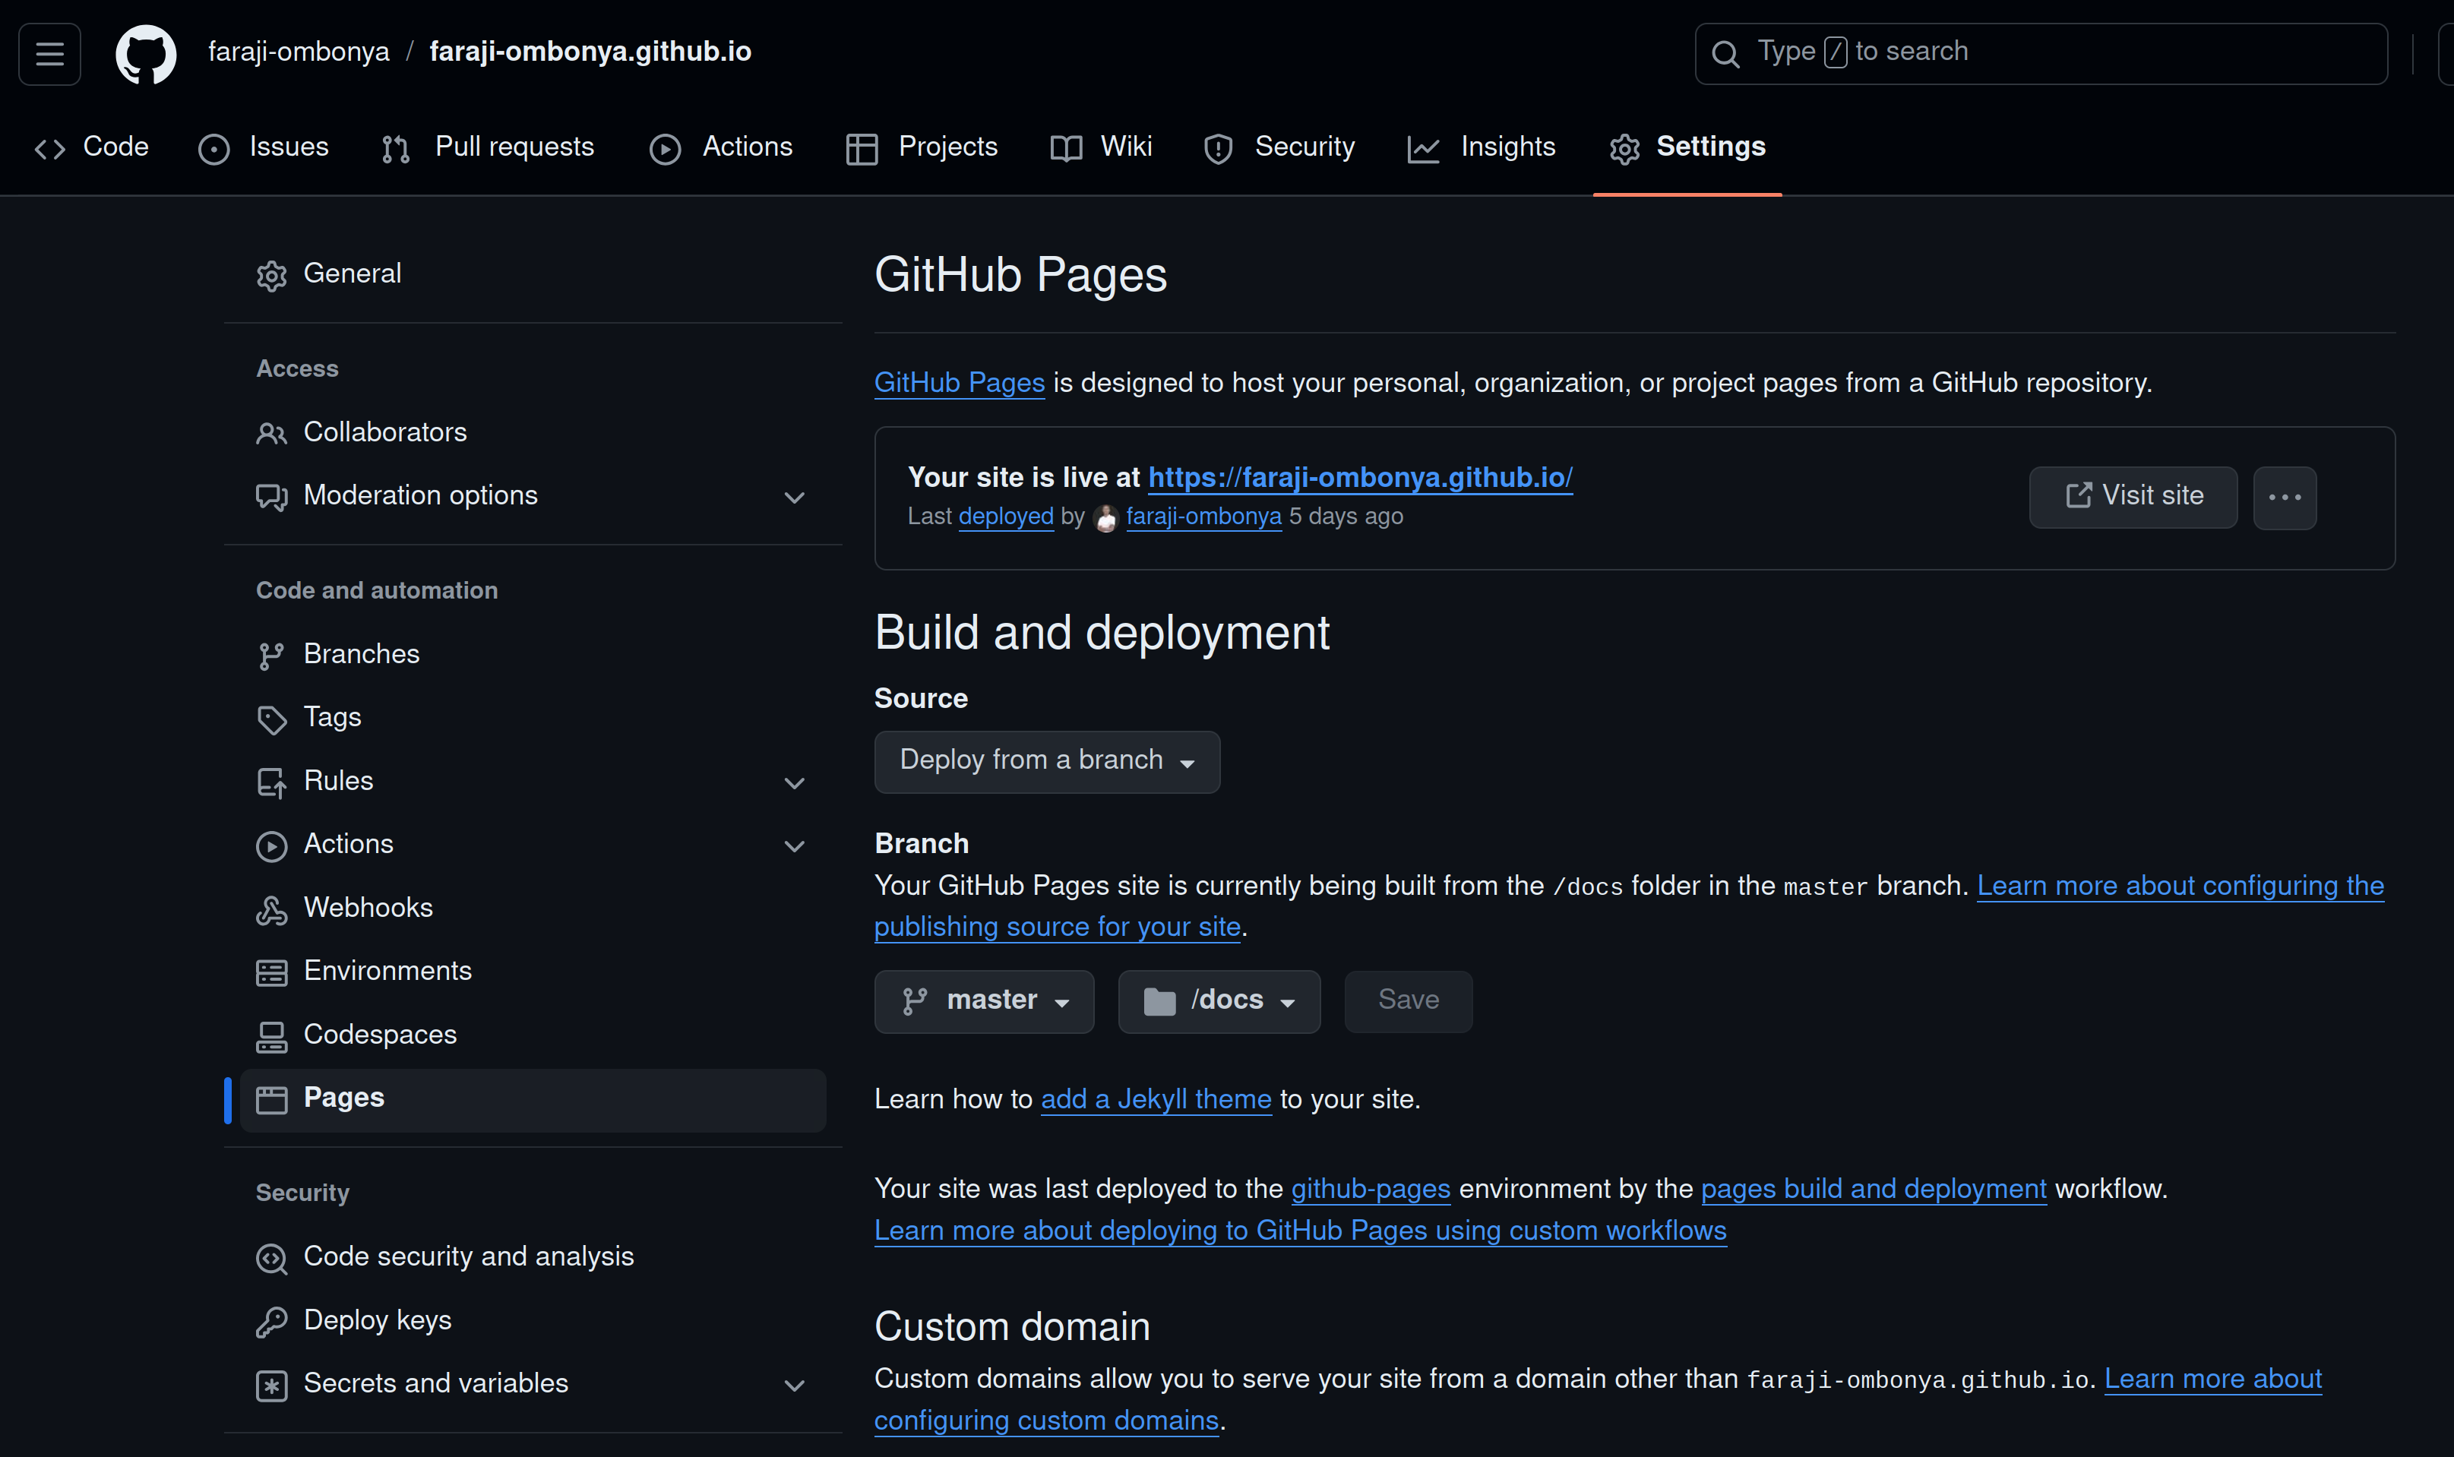The width and height of the screenshot is (2454, 1457).
Task: Select the Branches icon in sidebar
Action: click(271, 654)
